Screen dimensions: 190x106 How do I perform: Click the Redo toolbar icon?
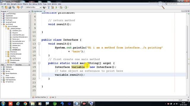[x=22, y=7]
